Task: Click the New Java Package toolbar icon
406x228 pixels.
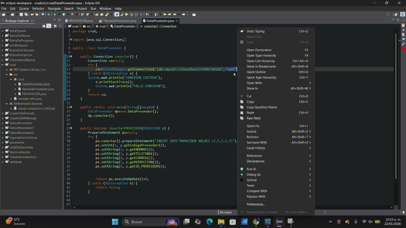Action: (x=82, y=14)
